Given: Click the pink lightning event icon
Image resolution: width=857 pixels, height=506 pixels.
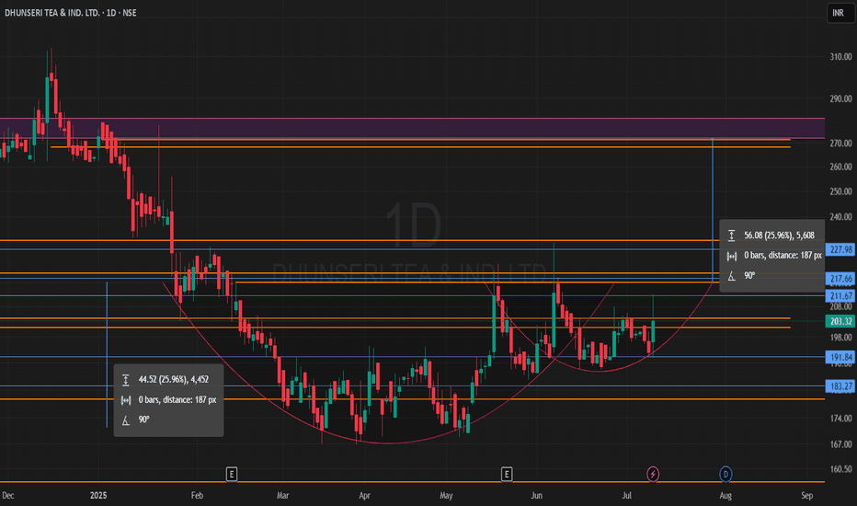Looking at the screenshot, I should click(653, 474).
